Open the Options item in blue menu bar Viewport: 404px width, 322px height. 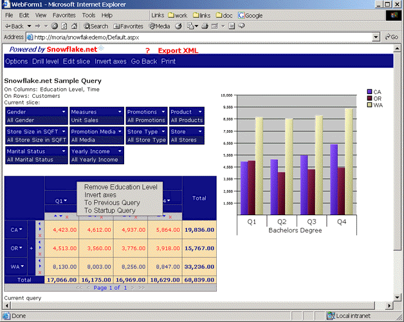pos(17,61)
